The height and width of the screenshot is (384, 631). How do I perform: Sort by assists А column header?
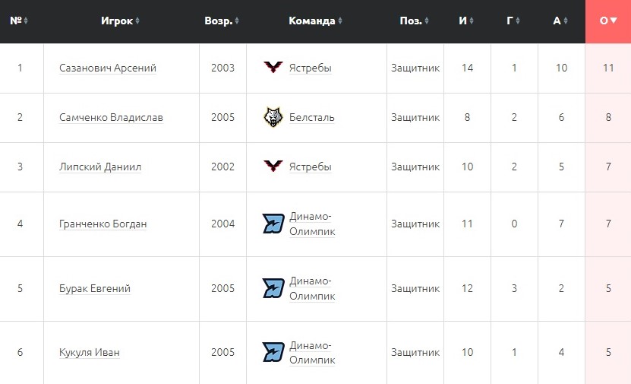pos(561,21)
